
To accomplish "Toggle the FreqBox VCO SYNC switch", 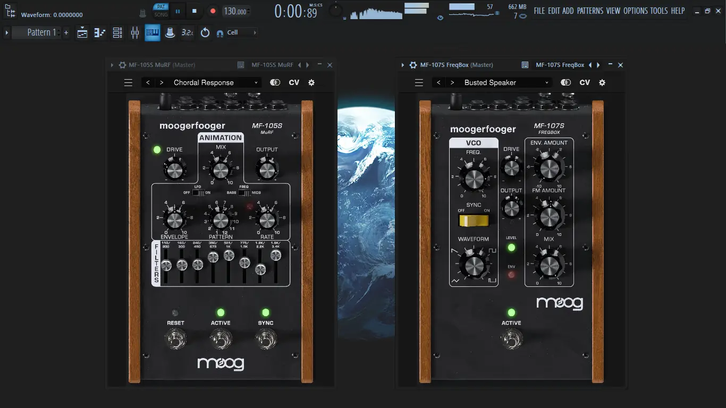I will click(474, 220).
